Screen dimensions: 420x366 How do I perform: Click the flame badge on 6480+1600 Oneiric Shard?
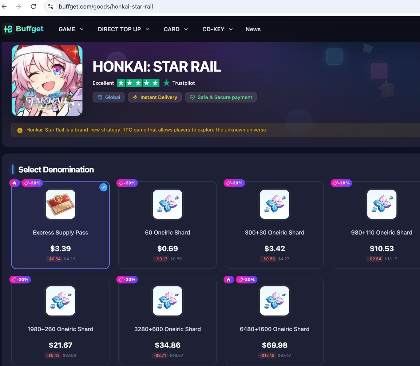[x=229, y=280]
